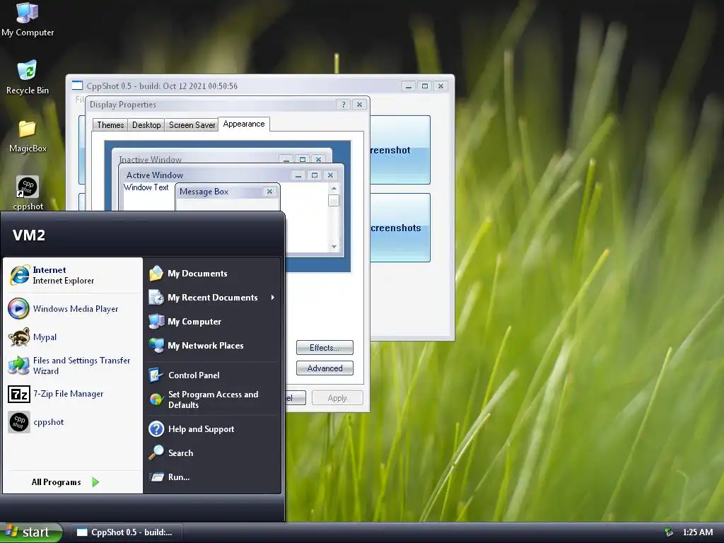Open the Run... dialog
724x543 pixels.
tap(212, 477)
